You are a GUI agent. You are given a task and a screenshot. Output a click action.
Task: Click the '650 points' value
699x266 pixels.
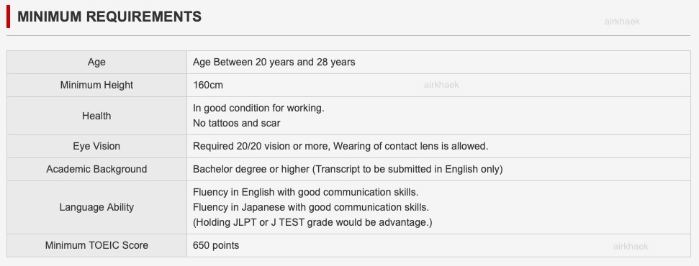pyautogui.click(x=216, y=245)
